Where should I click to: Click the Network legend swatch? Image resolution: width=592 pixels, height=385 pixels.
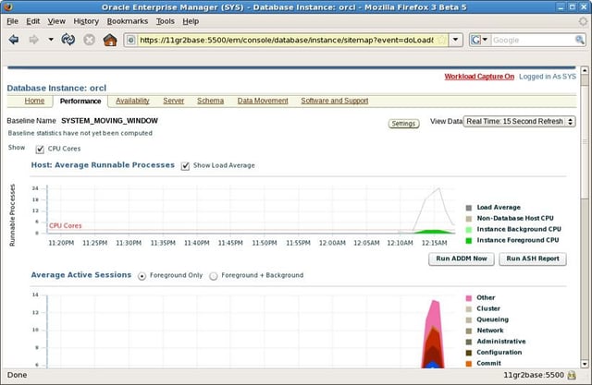click(x=469, y=331)
